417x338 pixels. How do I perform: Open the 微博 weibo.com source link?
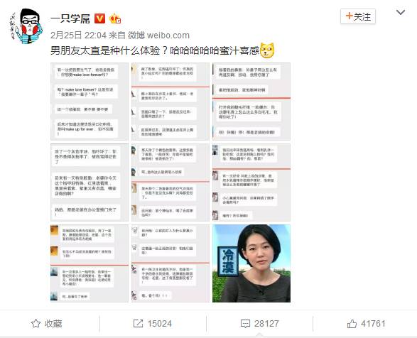point(158,35)
